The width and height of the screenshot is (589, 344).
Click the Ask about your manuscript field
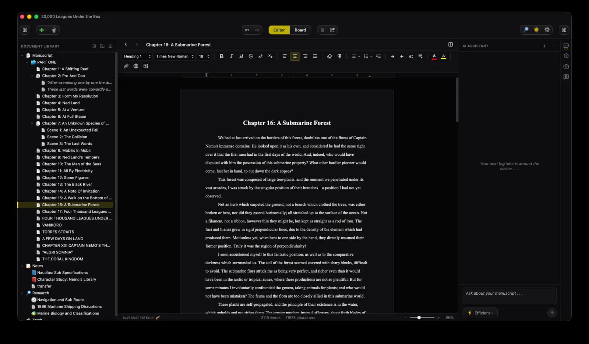[x=509, y=296]
